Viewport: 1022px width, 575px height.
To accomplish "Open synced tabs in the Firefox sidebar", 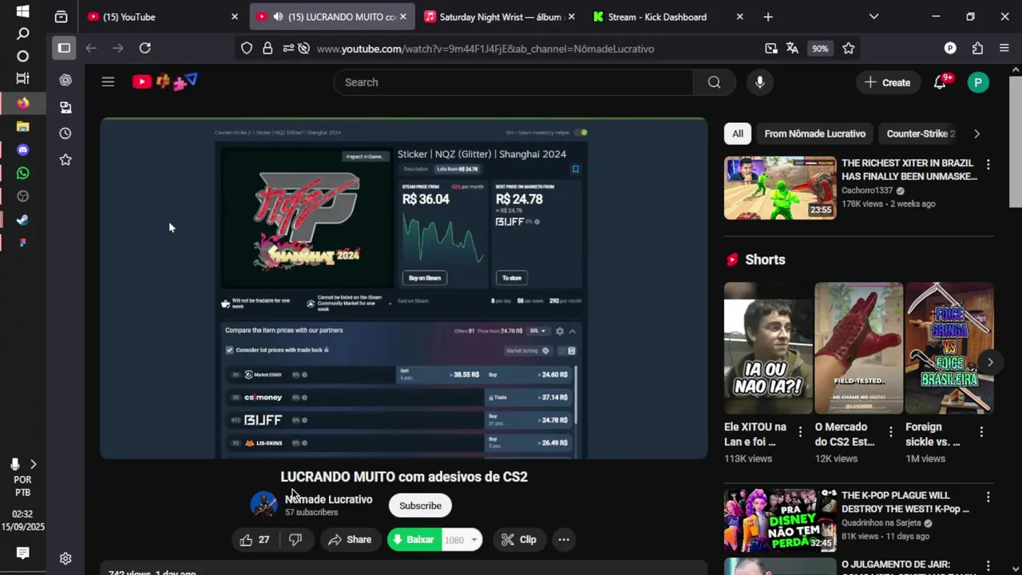I will point(65,107).
